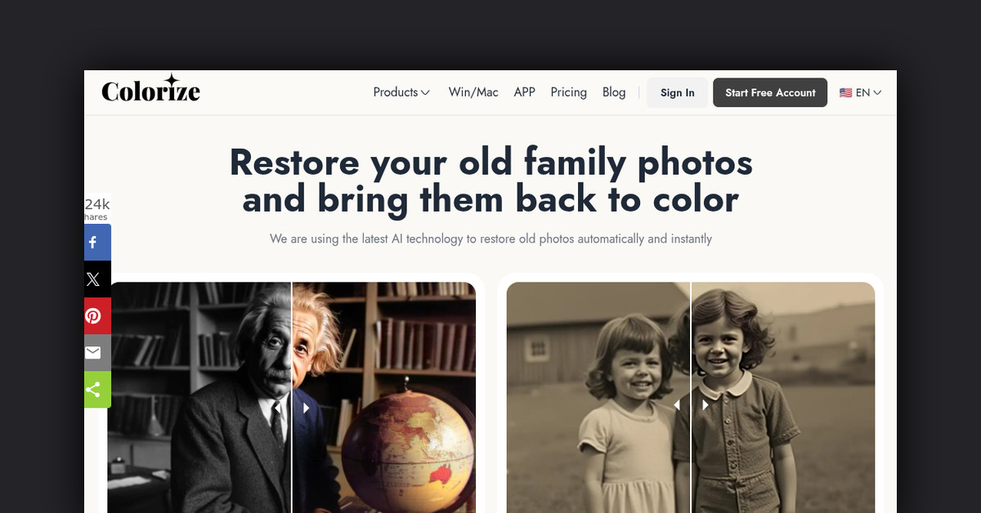The width and height of the screenshot is (981, 513).
Task: Click right arrow on girls photo slider
Action: [705, 404]
